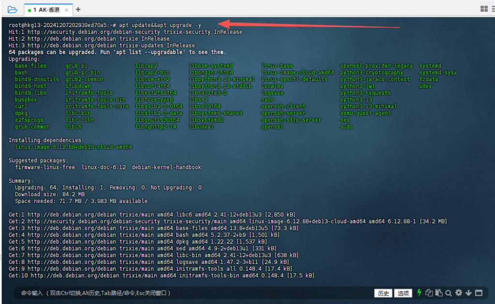This screenshot has width=495, height=304.
Task: Click the apt update command line text
Action: (160, 25)
